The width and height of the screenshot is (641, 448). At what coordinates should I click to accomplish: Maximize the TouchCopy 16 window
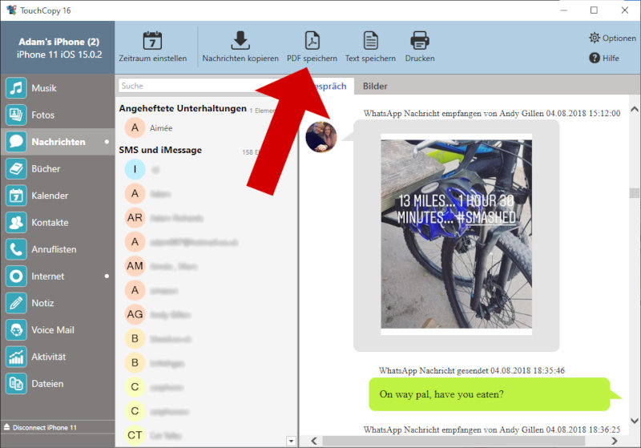point(594,10)
